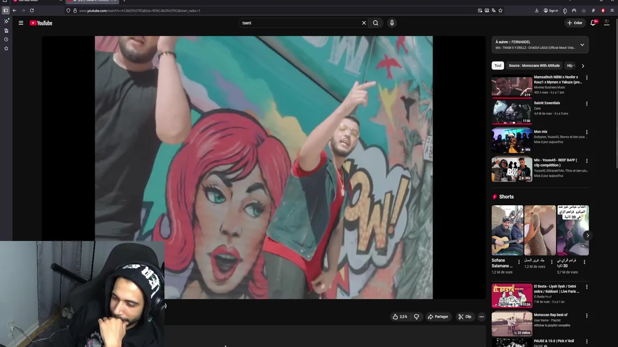Click the magnifier search button
The height and width of the screenshot is (347, 618).
point(376,23)
